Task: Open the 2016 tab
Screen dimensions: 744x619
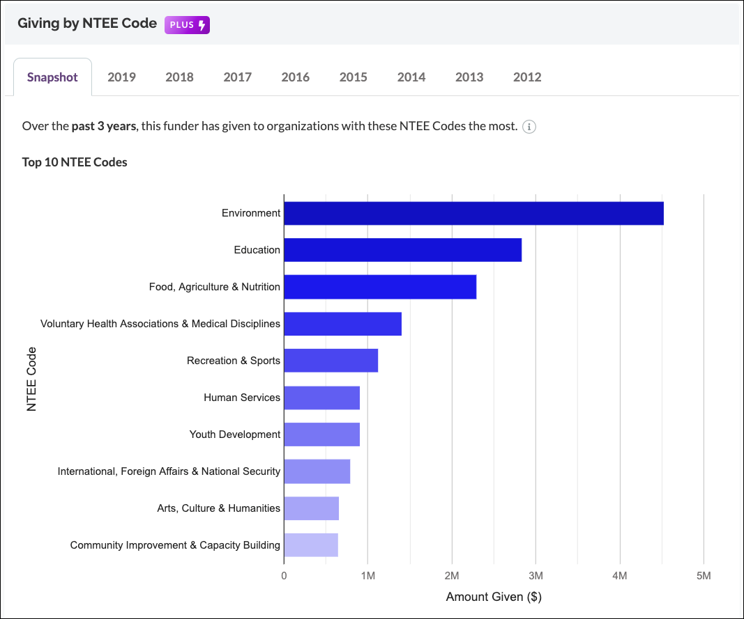Action: (296, 77)
